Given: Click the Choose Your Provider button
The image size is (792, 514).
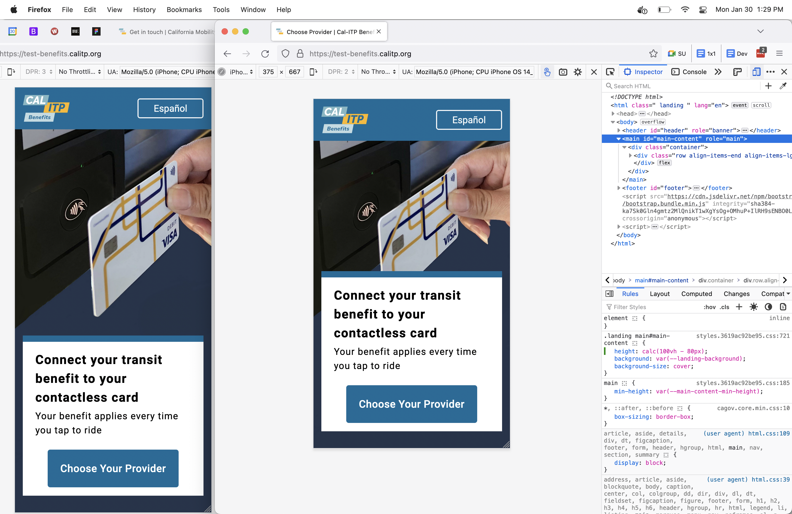Looking at the screenshot, I should 411,404.
